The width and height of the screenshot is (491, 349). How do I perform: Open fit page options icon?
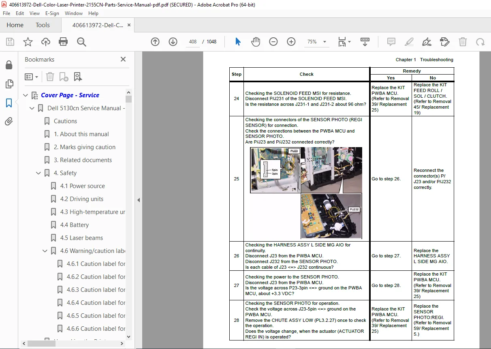click(344, 42)
